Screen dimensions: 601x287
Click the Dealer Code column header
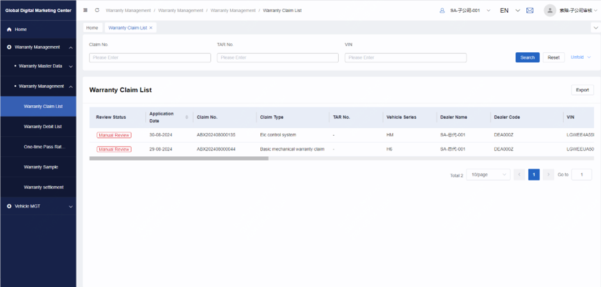pos(507,117)
